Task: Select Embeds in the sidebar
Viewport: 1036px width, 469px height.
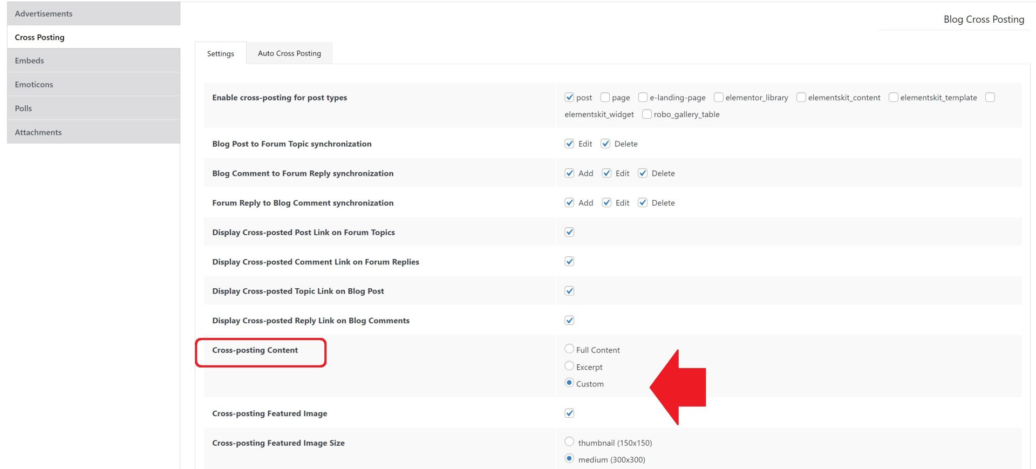Action: click(x=29, y=60)
